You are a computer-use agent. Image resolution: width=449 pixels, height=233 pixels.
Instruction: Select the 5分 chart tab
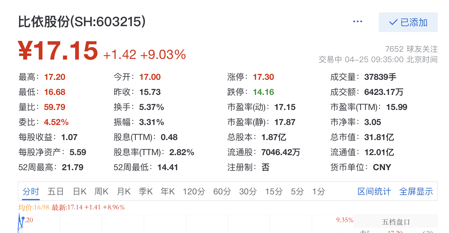click(297, 191)
